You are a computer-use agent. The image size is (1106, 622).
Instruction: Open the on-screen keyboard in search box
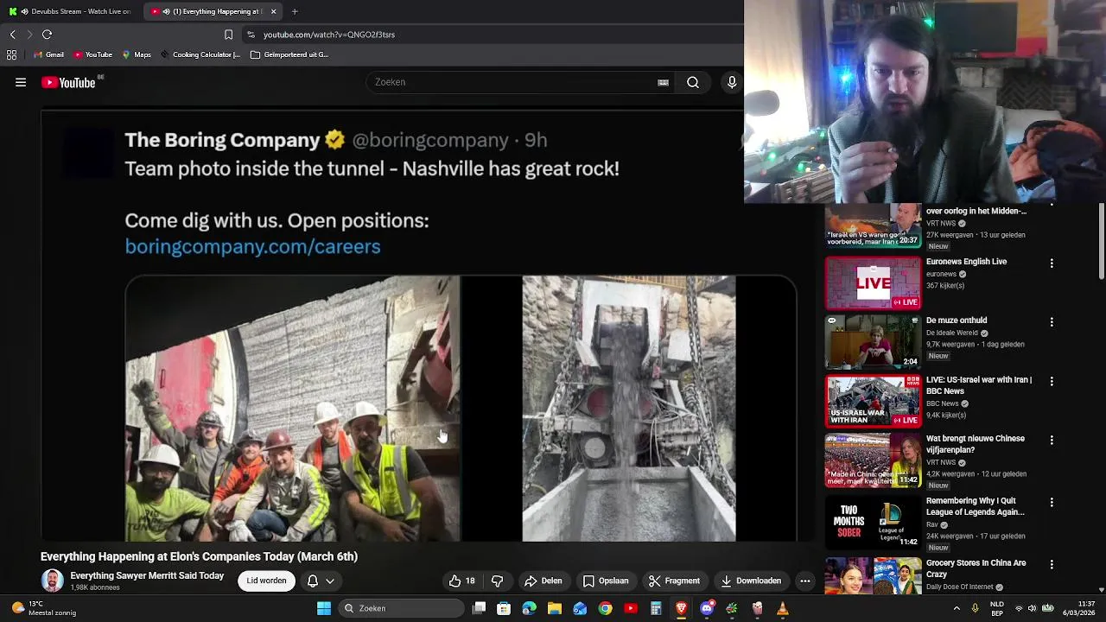pos(663,83)
